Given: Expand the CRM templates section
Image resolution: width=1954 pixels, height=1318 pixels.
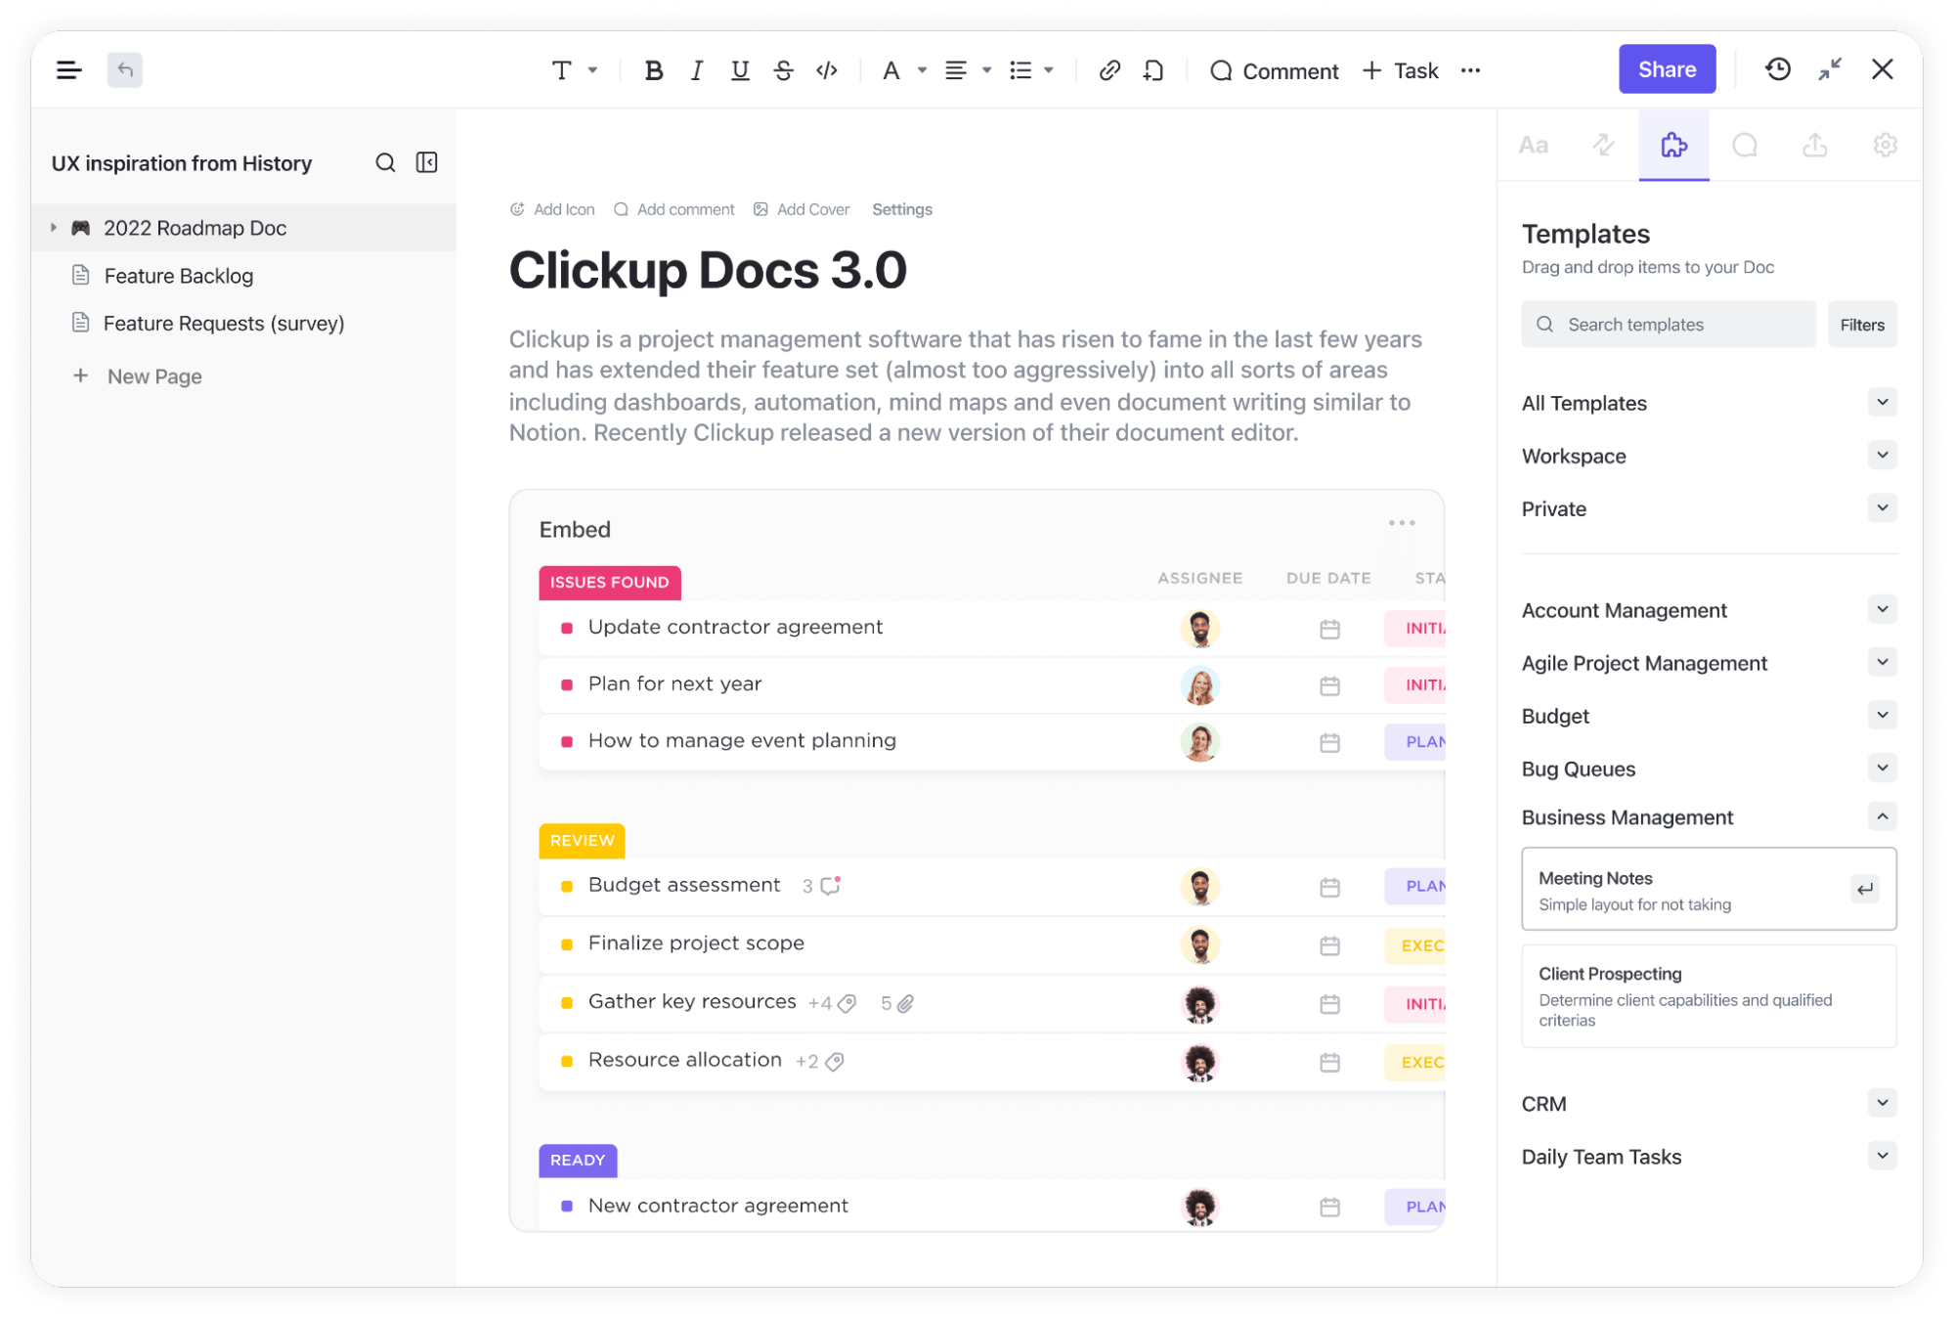Looking at the screenshot, I should tap(1882, 1102).
